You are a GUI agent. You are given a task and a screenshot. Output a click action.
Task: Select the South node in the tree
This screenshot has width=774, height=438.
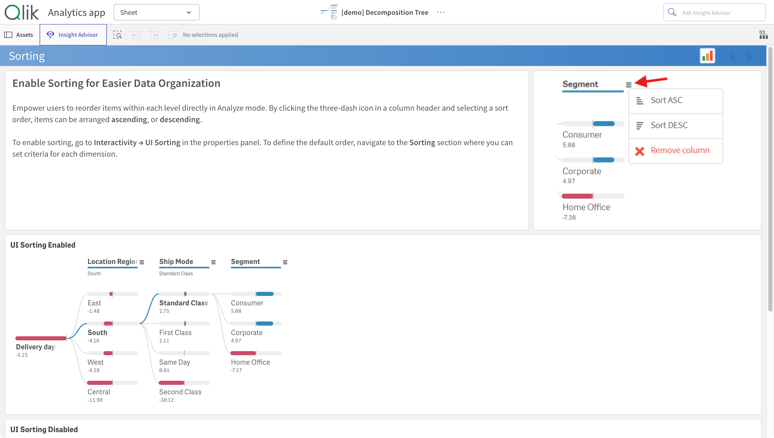point(97,332)
